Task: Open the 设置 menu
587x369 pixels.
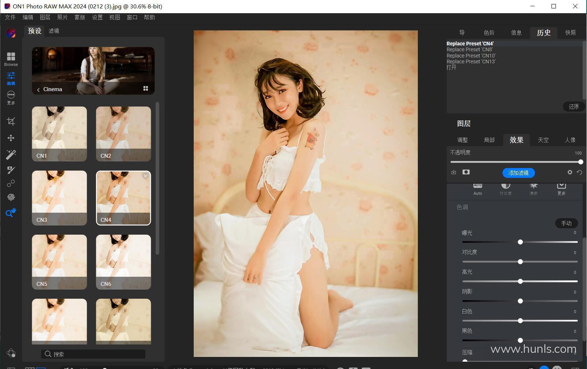Action: pos(97,17)
